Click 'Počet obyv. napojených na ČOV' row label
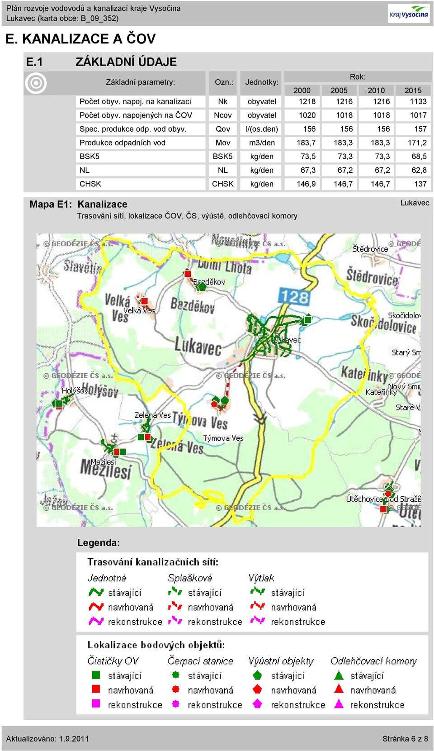This screenshot has height=751, width=434. 136,115
